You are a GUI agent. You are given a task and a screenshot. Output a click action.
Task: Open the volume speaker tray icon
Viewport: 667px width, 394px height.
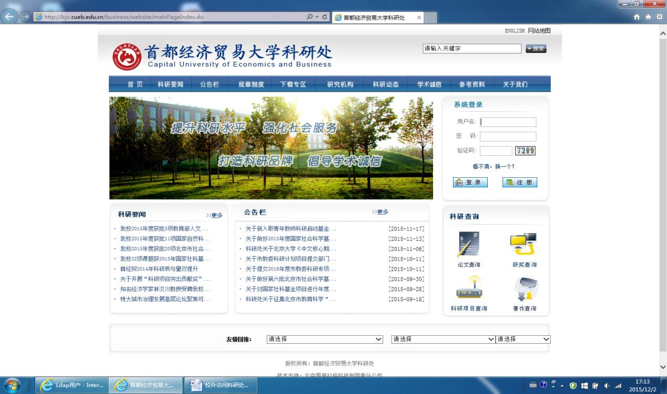pos(607,385)
